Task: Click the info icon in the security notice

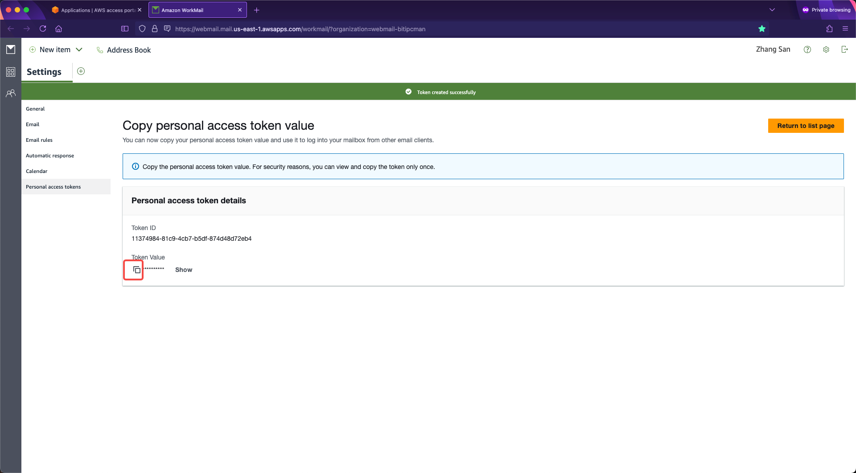Action: (x=136, y=166)
